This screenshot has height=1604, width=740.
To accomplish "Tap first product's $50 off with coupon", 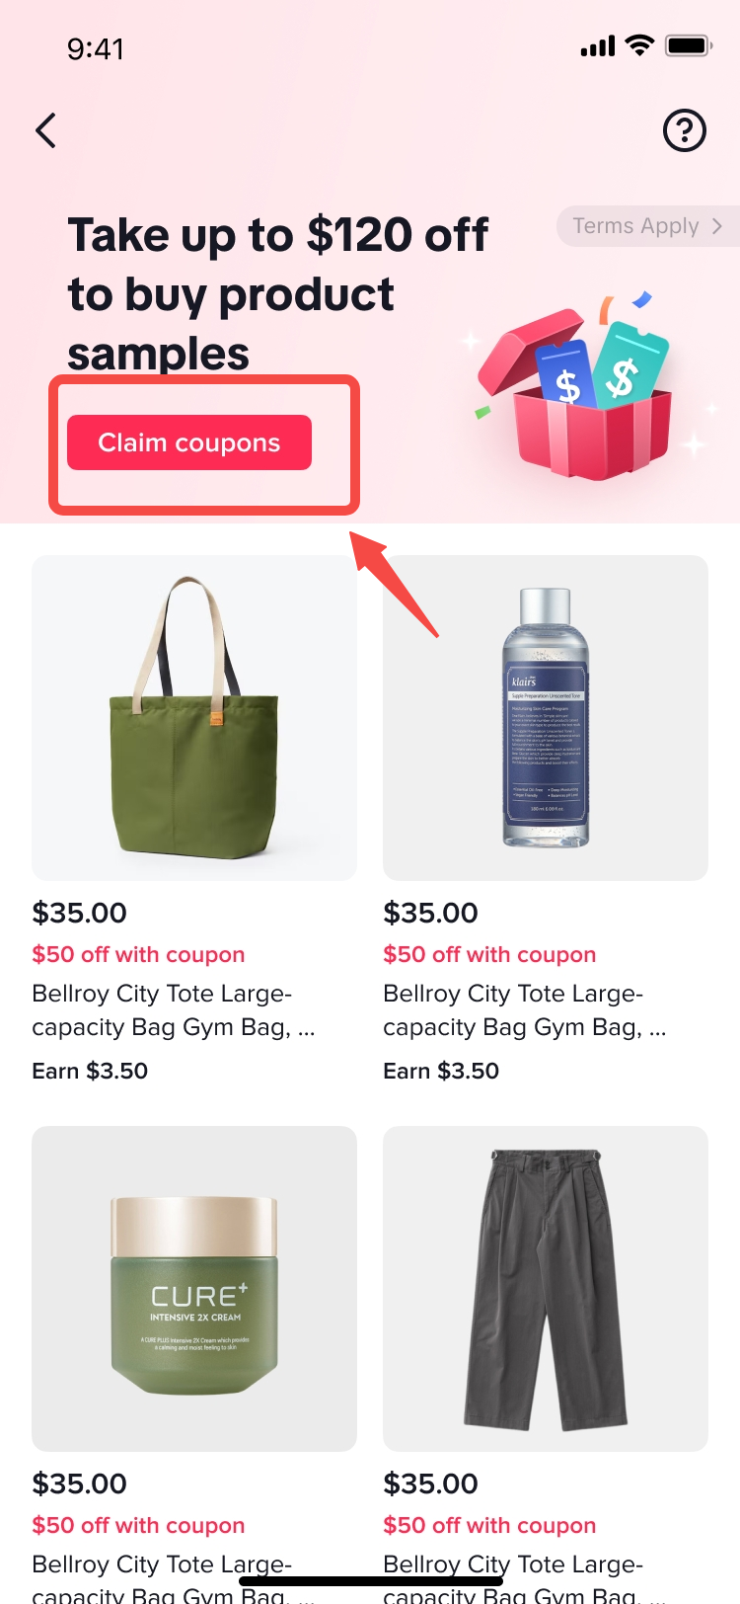I will (x=138, y=954).
